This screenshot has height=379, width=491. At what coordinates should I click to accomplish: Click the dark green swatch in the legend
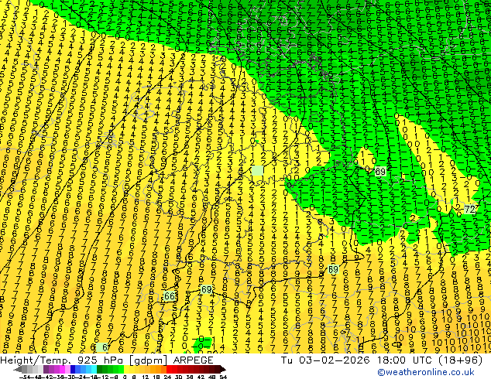click(x=99, y=369)
